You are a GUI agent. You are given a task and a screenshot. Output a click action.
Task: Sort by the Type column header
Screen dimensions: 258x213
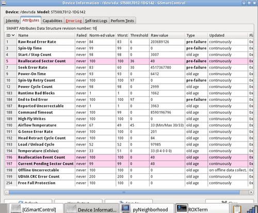[196, 35]
